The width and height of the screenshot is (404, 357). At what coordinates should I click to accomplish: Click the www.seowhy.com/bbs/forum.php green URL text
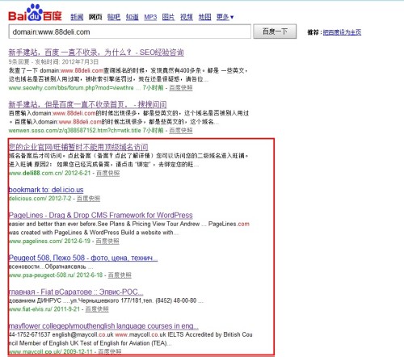click(71, 88)
